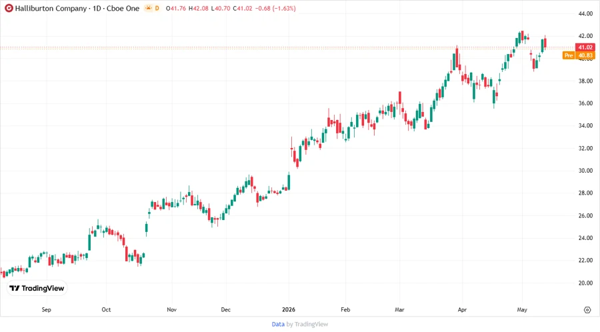Click the pre-market session sun icon
The width and height of the screenshot is (600, 332).
point(148,8)
